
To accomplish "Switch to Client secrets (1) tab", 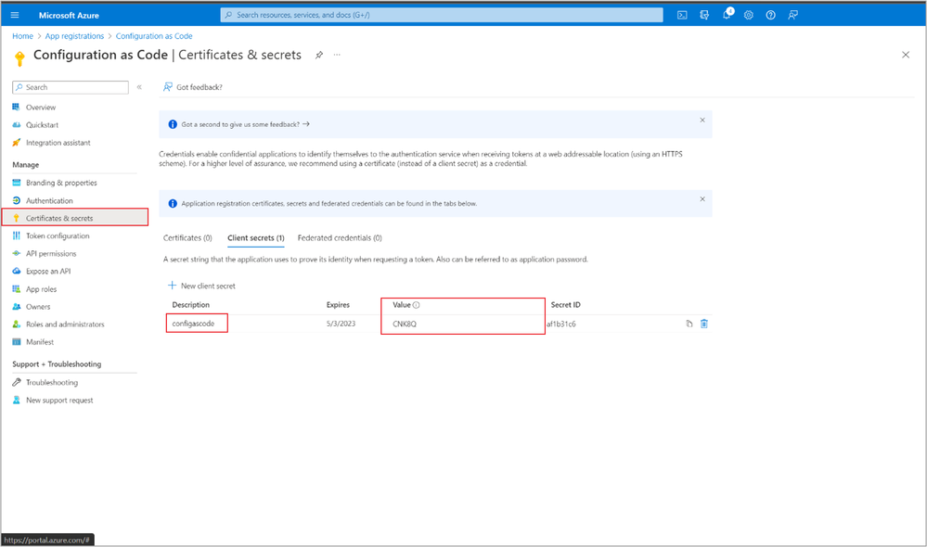I will pos(256,238).
